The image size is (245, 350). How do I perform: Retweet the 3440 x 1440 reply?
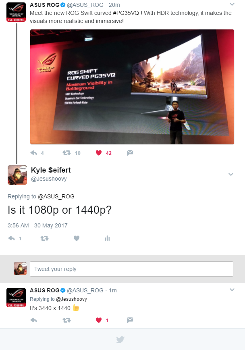pyautogui.click(x=66, y=320)
